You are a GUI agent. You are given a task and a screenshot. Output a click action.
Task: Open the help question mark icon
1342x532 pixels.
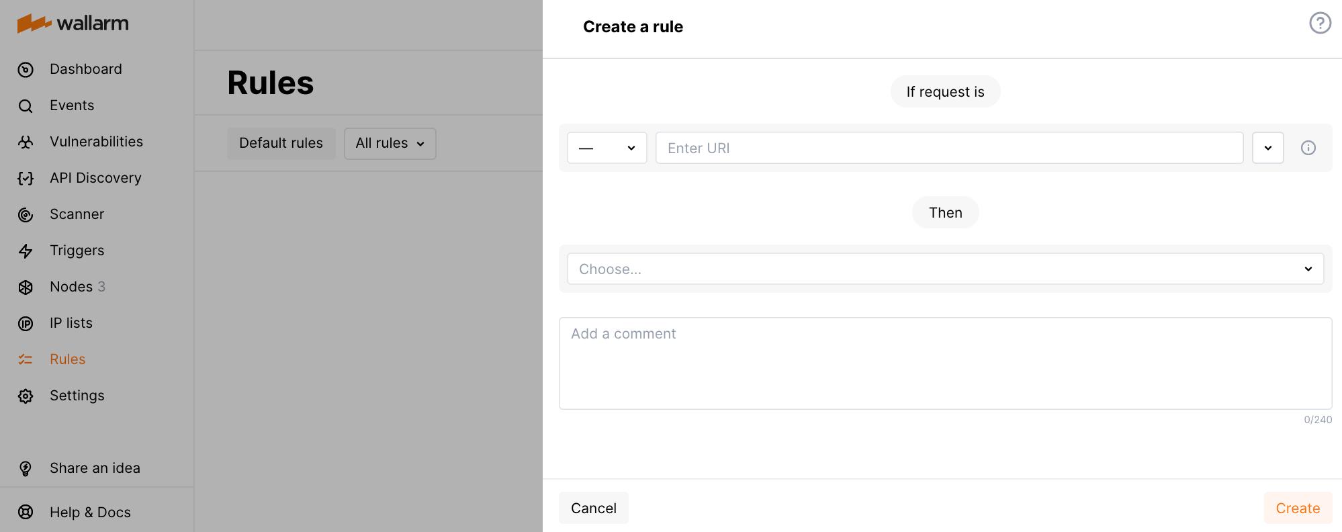[x=1320, y=24]
